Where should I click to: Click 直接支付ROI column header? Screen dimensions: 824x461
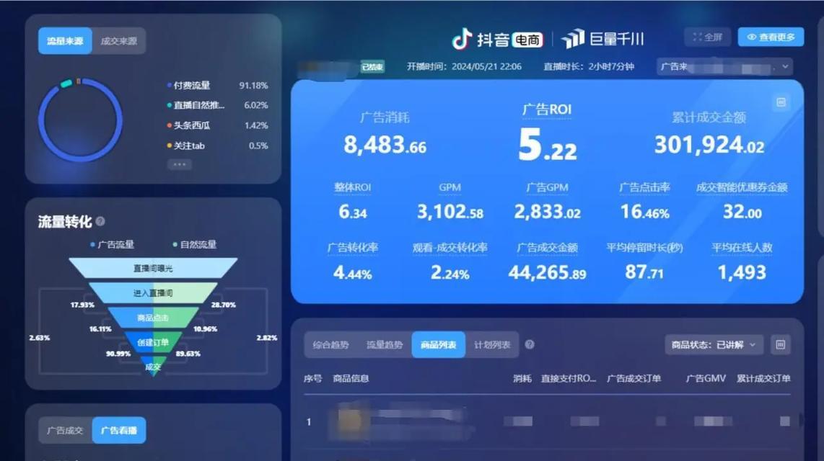click(568, 379)
